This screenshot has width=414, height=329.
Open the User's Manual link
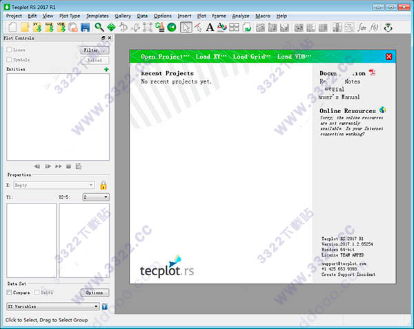click(340, 97)
